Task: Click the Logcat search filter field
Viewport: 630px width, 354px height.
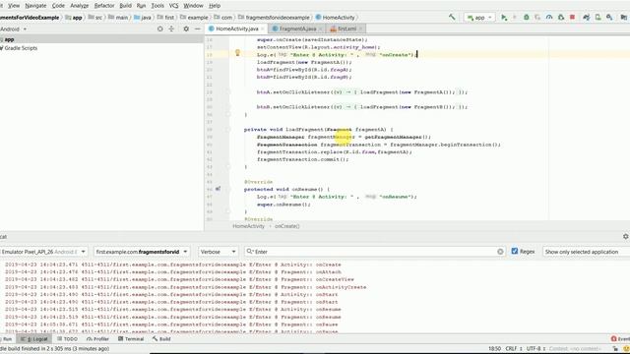Action: tap(375, 252)
